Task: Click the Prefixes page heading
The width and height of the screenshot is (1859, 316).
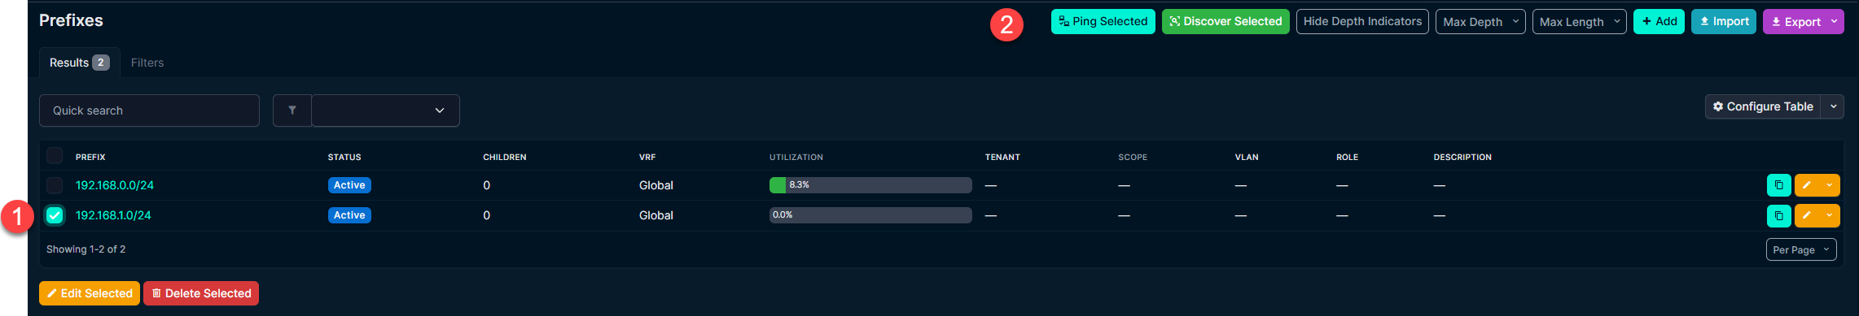Action: [71, 20]
